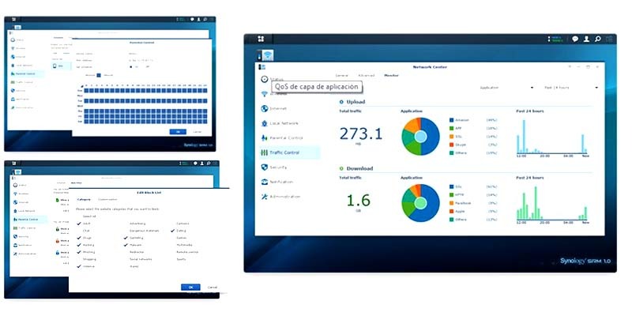The width and height of the screenshot is (632, 316).
Task: Expand the Application dropdown in the Monitor view
Action: pyautogui.click(x=506, y=88)
